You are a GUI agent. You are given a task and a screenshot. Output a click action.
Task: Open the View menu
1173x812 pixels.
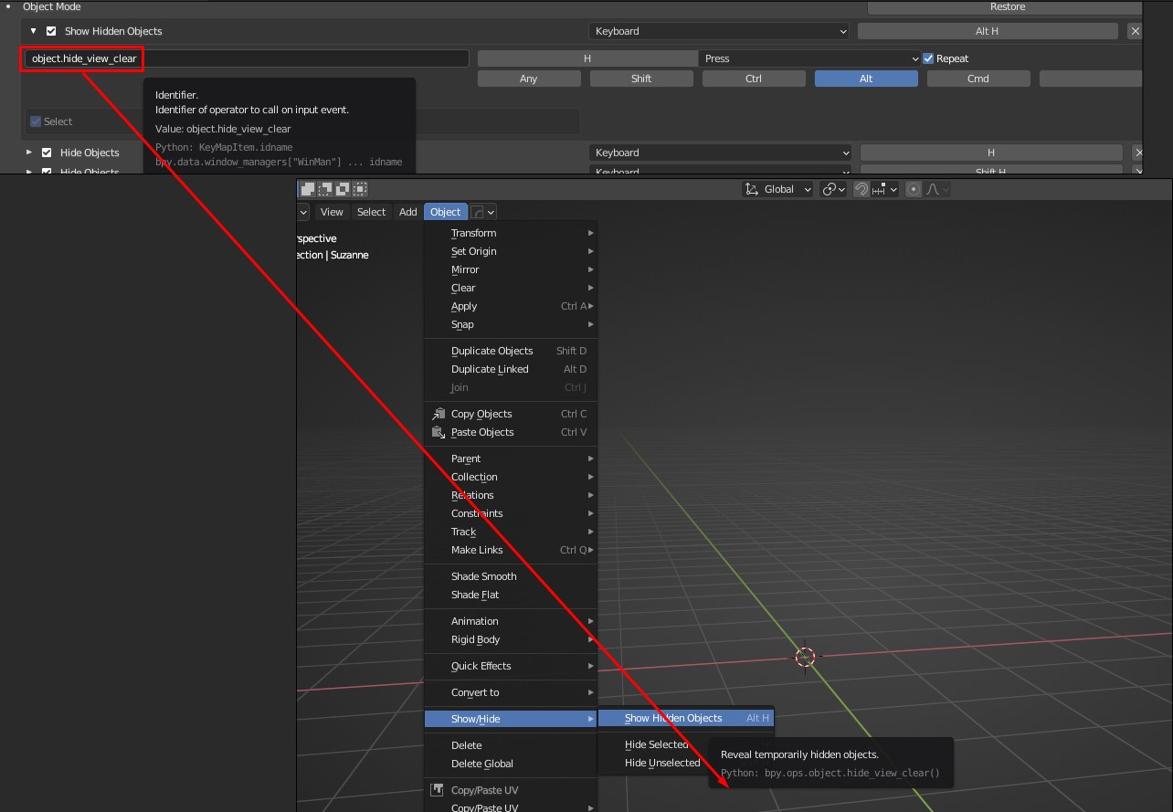point(332,212)
